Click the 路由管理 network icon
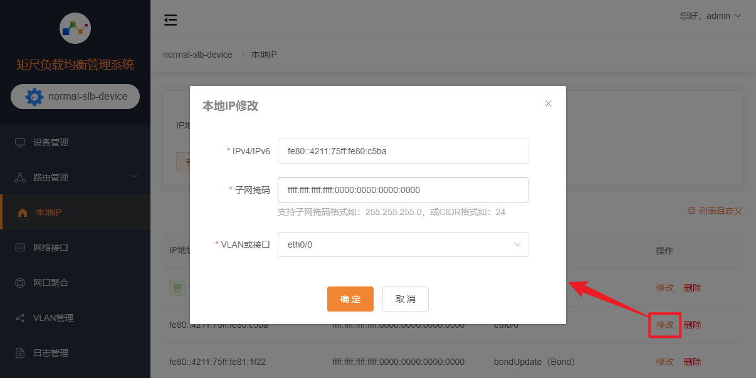 pos(20,177)
